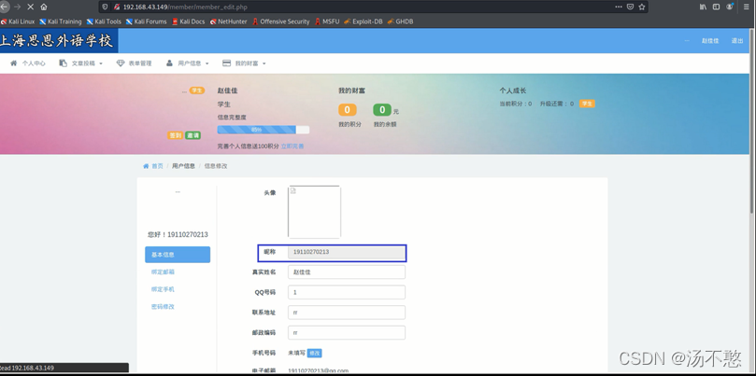
Task: Click the QQ号码 input field
Action: click(x=346, y=292)
